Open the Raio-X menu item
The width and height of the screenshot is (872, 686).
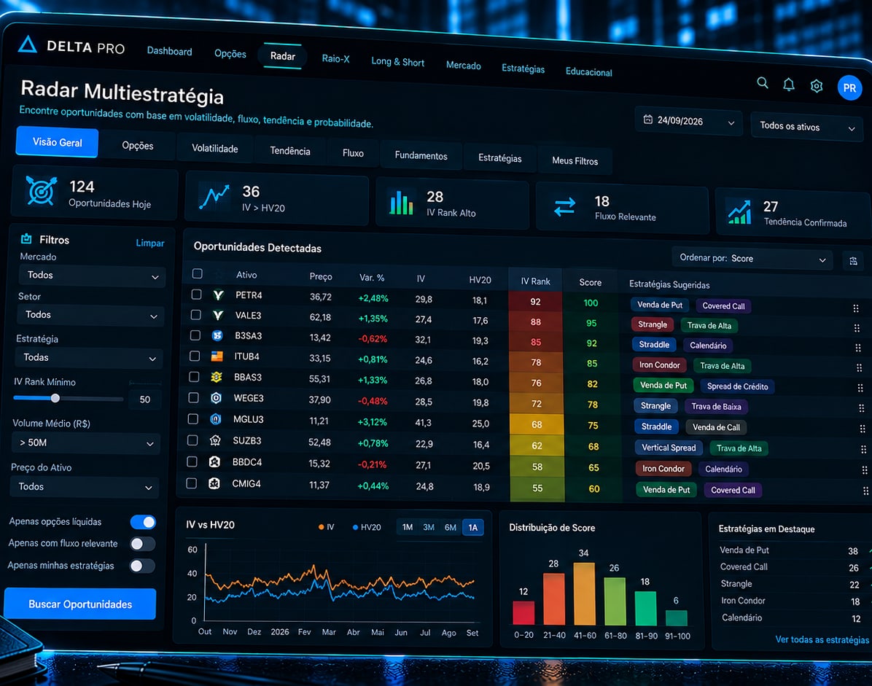point(336,58)
